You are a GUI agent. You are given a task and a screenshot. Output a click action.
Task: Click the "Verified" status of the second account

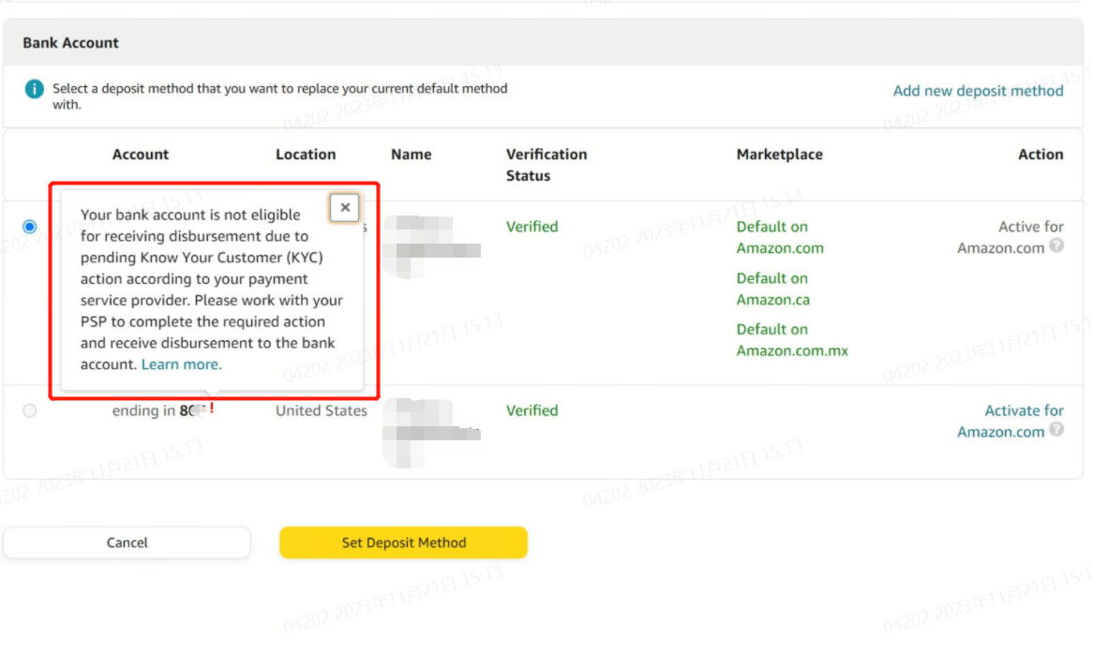(x=532, y=410)
